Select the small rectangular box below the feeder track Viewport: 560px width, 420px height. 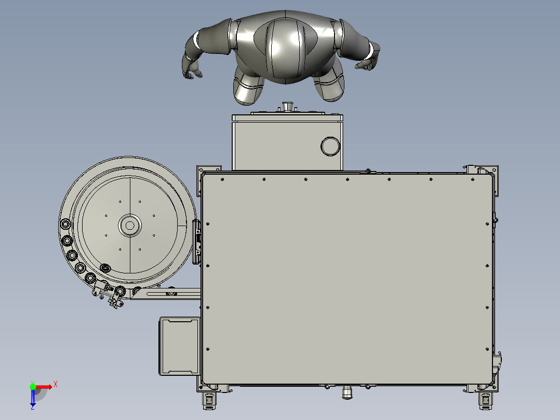[180, 346]
